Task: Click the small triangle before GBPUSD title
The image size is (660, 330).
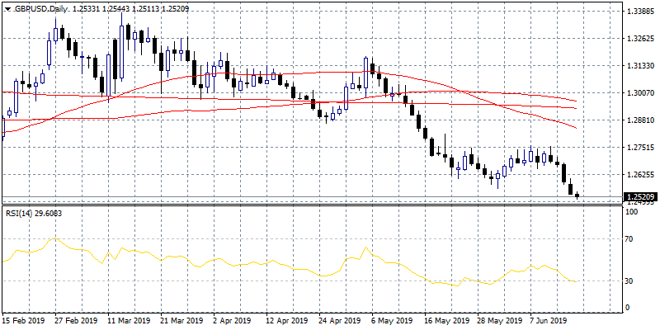Action: [x=7, y=9]
